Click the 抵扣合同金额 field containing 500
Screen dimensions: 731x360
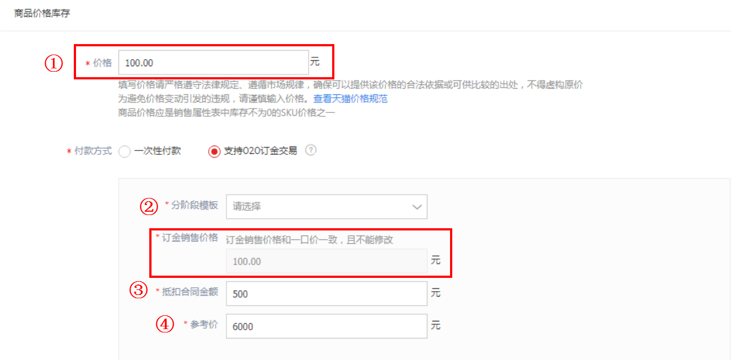(327, 293)
